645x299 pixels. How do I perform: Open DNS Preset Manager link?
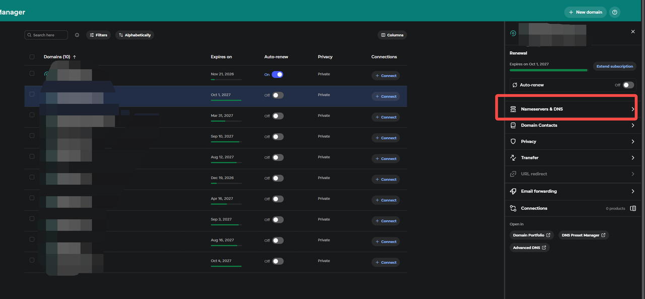point(584,235)
